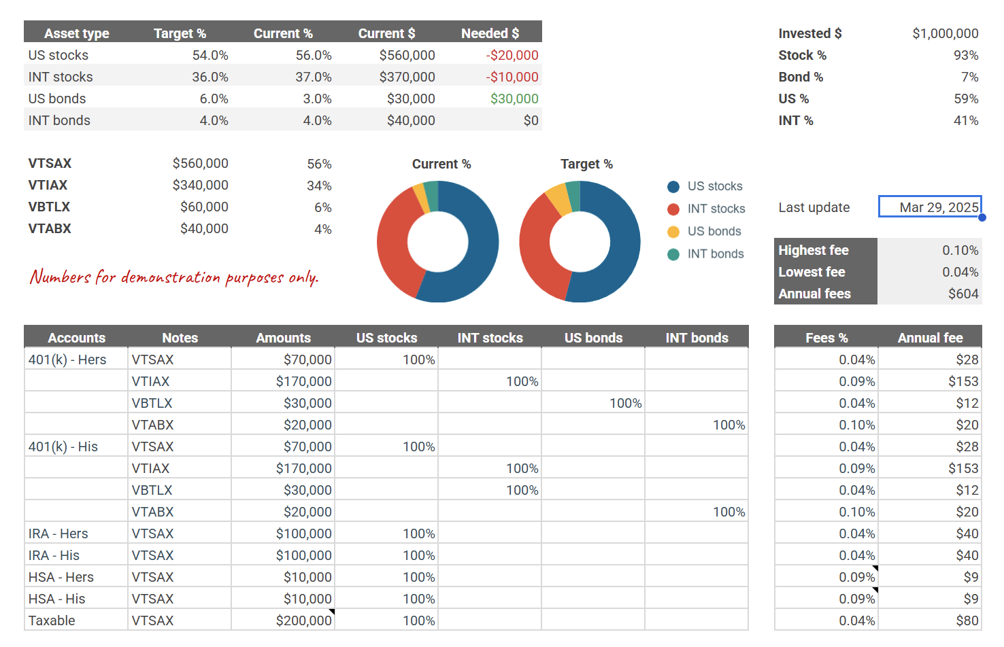This screenshot has width=1004, height=647.
Task: Select the HSA - His account cell
Action: 76,599
